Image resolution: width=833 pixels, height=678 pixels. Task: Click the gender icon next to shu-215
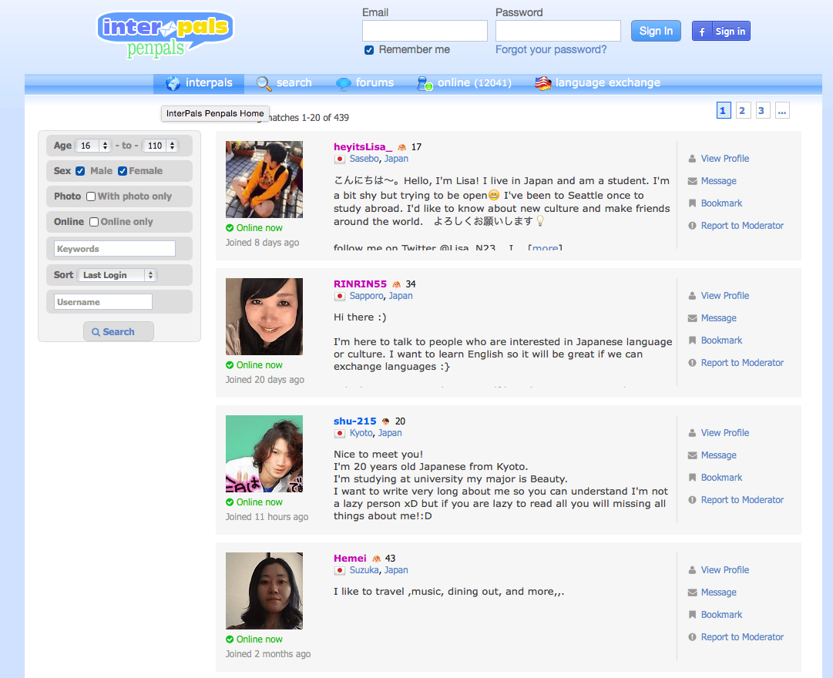386,421
